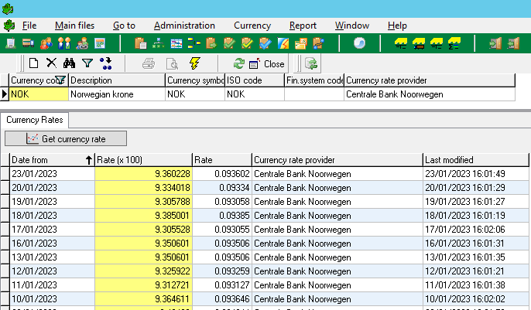Open the colored planning board icon
Screen dimensions: 531x310
pyautogui.click(x=176, y=43)
